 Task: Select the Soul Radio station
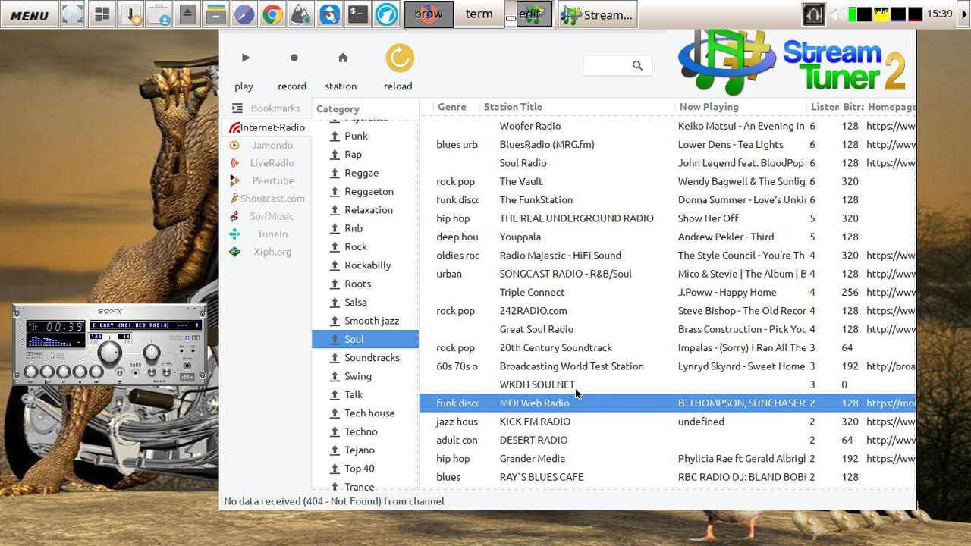tap(668, 163)
